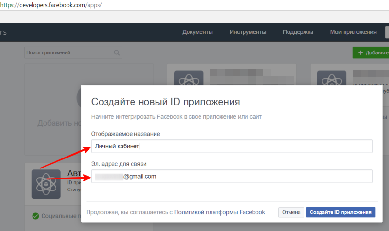Screen dimensions: 389x231
Task: Open Мои приложения in the header
Action: pyautogui.click(x=353, y=32)
